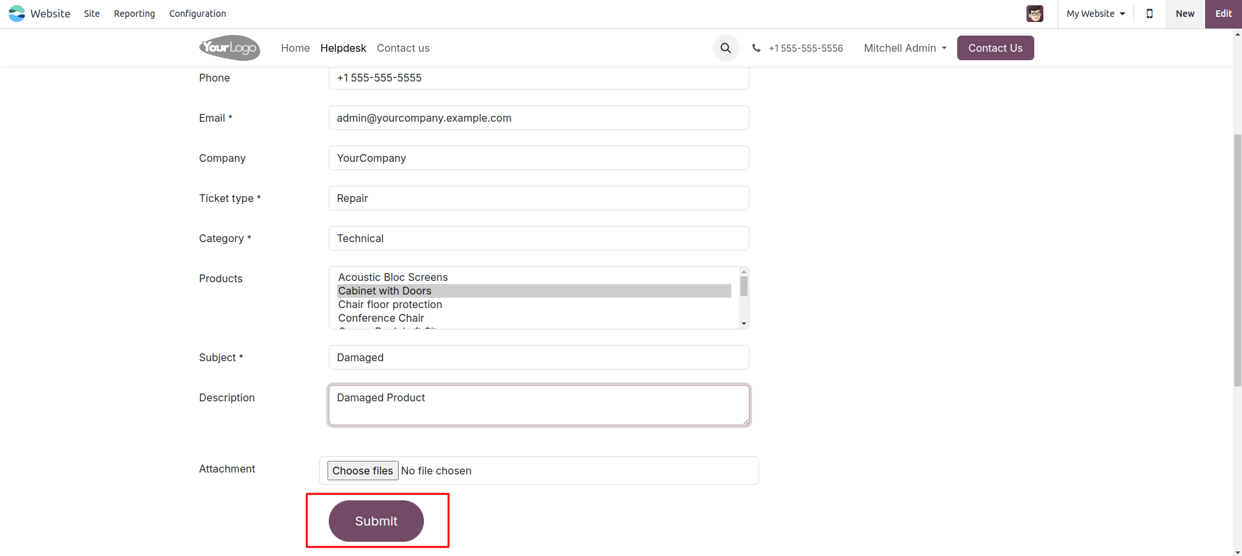Click the phone handset icon
Screen dimensions: 1242x556
(756, 48)
